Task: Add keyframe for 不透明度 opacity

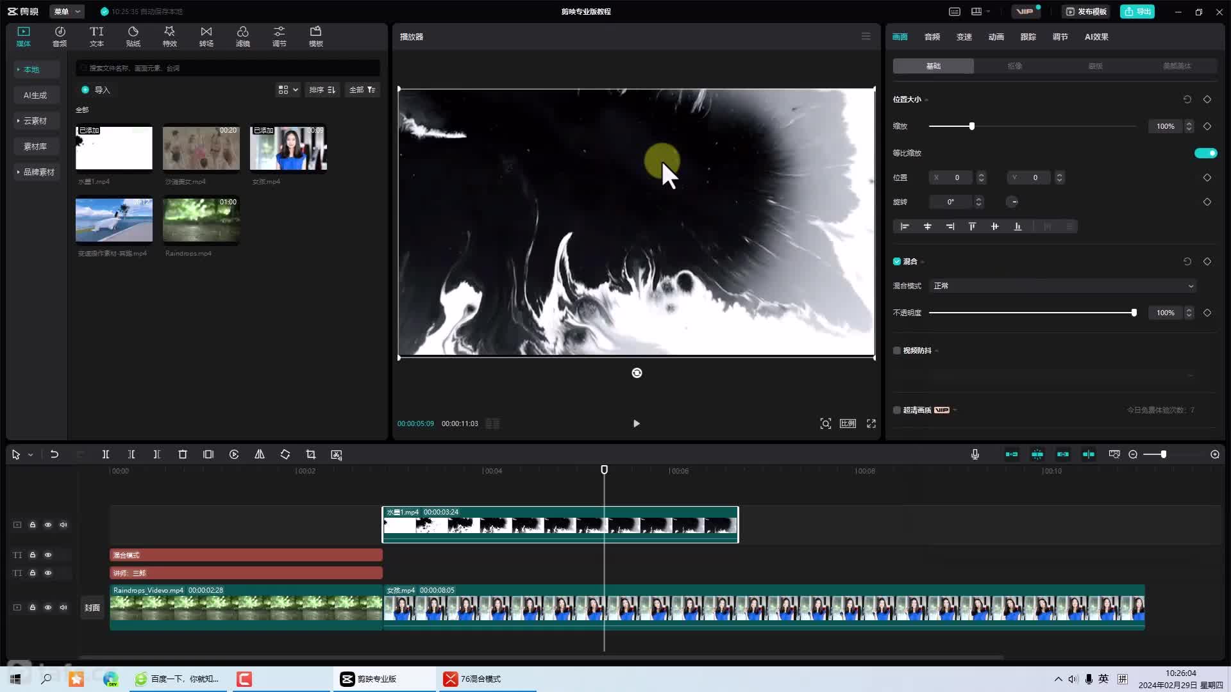Action: 1207,313
